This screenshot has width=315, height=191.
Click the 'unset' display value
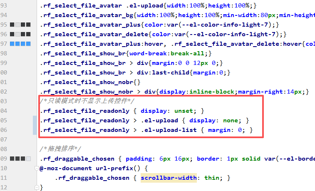coord(183,111)
